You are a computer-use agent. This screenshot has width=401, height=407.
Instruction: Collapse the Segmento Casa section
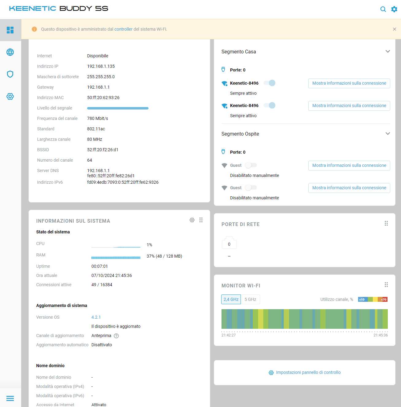388,52
